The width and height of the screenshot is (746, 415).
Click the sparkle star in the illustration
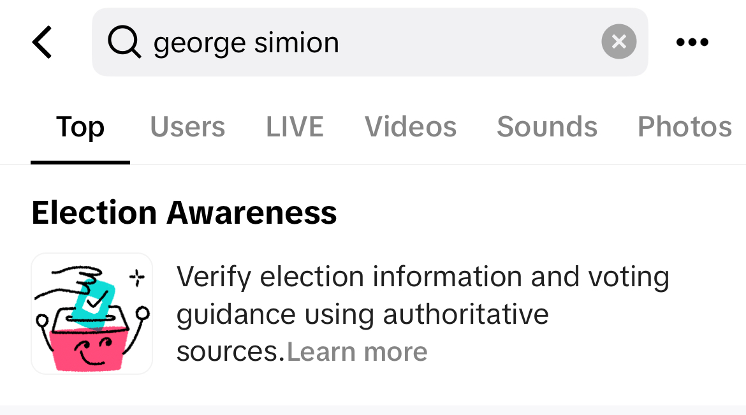point(137,277)
